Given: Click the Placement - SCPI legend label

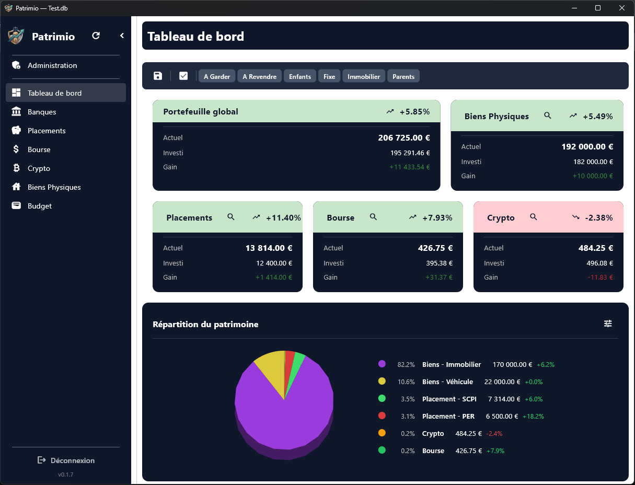Looking at the screenshot, I should point(449,399).
